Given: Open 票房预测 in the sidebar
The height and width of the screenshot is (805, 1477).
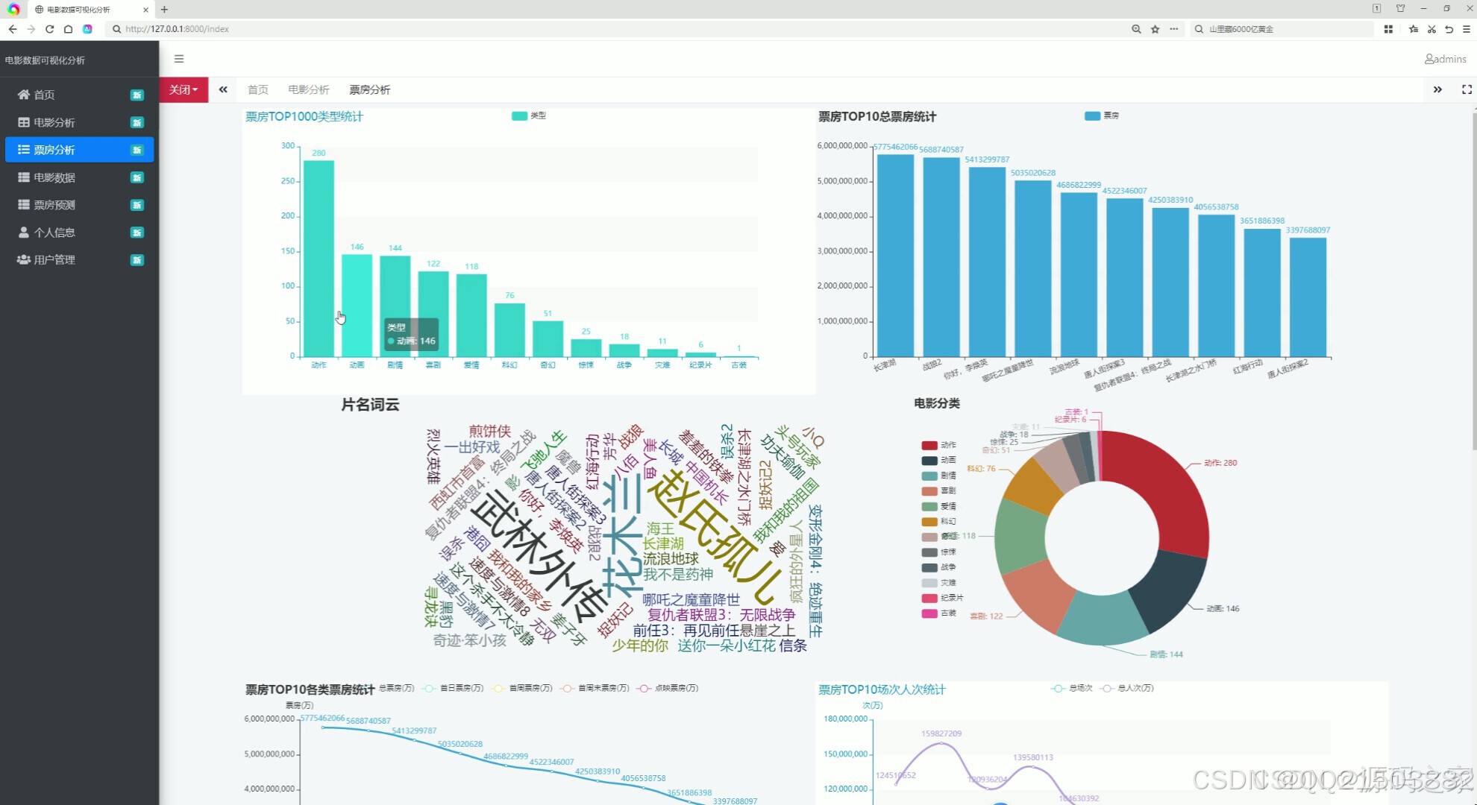Looking at the screenshot, I should tap(54, 205).
